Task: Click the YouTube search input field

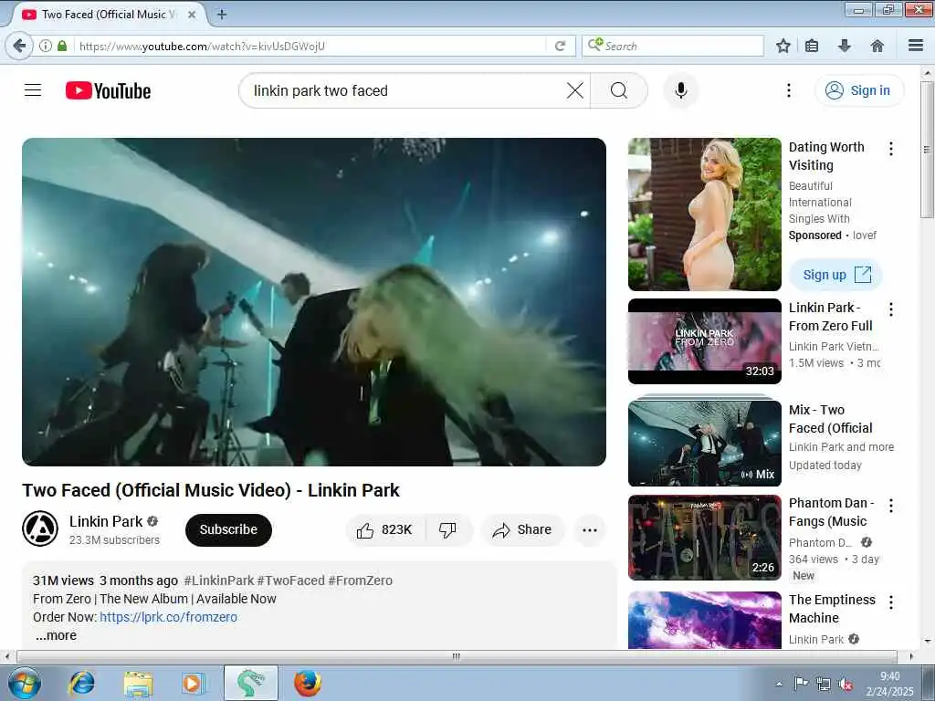Action: pyautogui.click(x=405, y=90)
